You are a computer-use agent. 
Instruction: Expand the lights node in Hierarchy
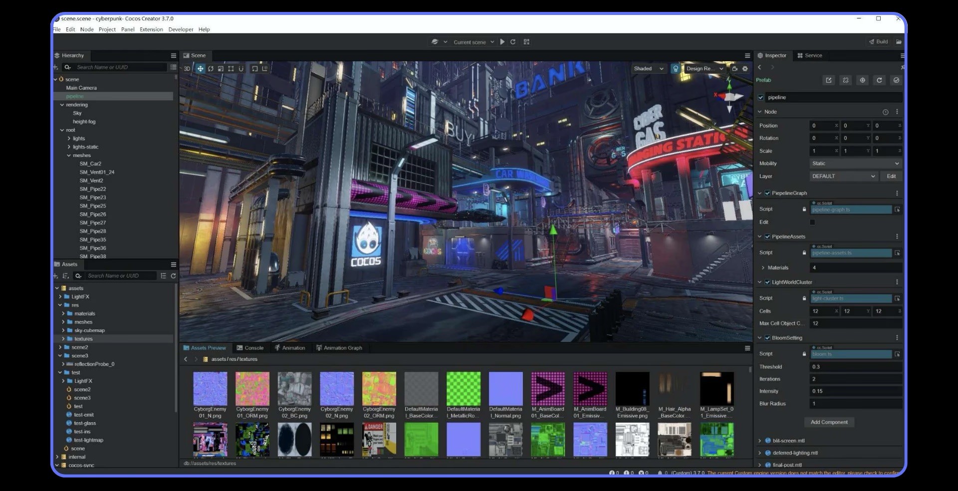tap(69, 139)
